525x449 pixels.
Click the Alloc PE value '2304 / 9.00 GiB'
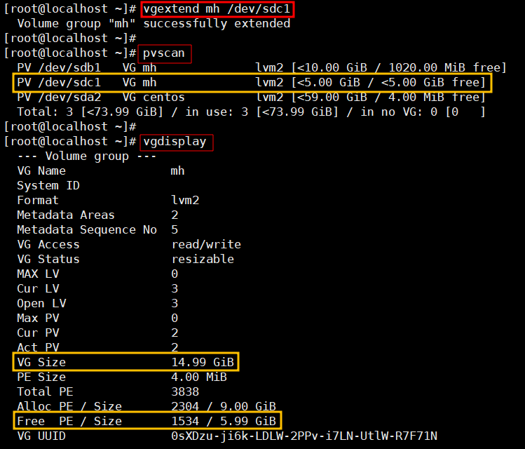coord(224,406)
